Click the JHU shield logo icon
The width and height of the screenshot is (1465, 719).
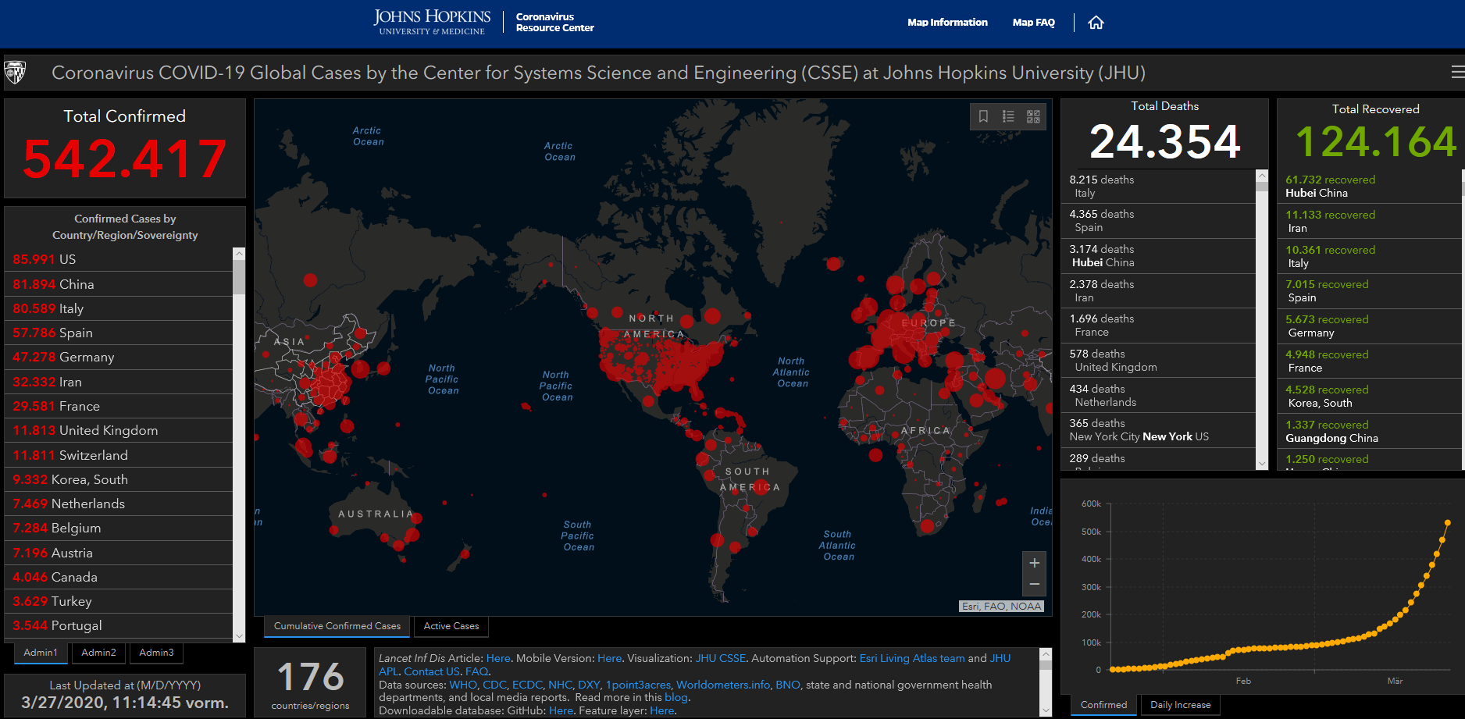coord(15,73)
